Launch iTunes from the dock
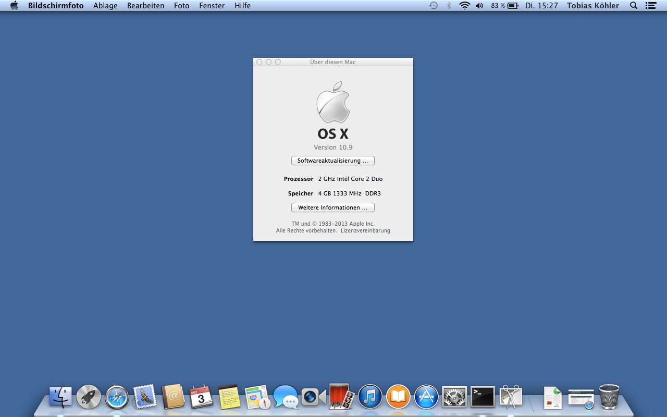The image size is (667, 417). click(370, 397)
